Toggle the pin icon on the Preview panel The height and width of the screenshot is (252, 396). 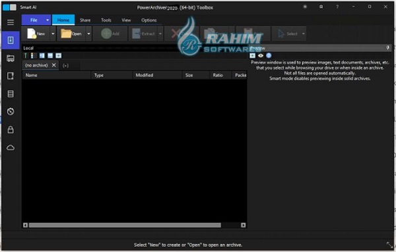coord(388,47)
